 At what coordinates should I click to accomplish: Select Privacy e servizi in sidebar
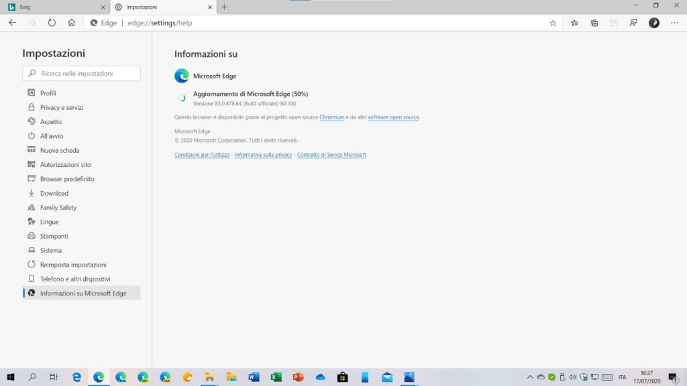point(62,107)
